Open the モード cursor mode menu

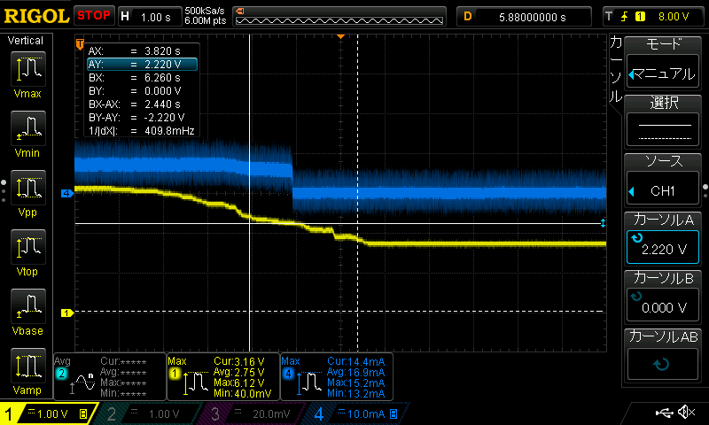pyautogui.click(x=665, y=60)
